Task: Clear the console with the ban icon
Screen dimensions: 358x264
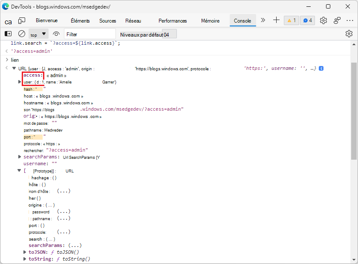Action: pos(22,34)
